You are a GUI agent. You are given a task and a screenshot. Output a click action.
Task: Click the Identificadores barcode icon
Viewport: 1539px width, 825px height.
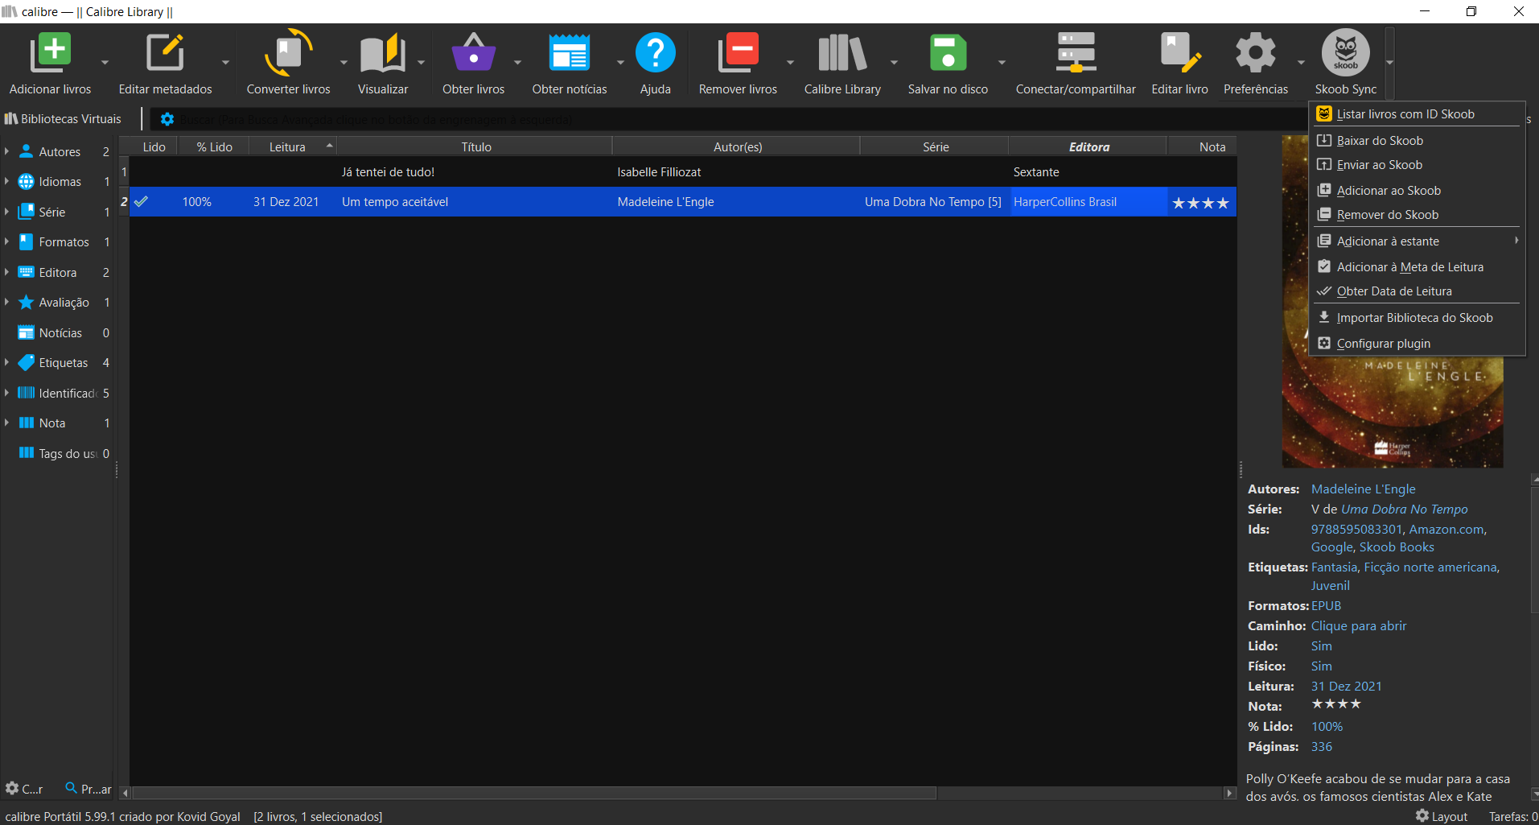click(x=27, y=393)
